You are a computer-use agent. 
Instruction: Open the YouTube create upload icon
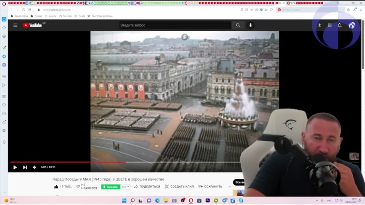tap(319, 25)
